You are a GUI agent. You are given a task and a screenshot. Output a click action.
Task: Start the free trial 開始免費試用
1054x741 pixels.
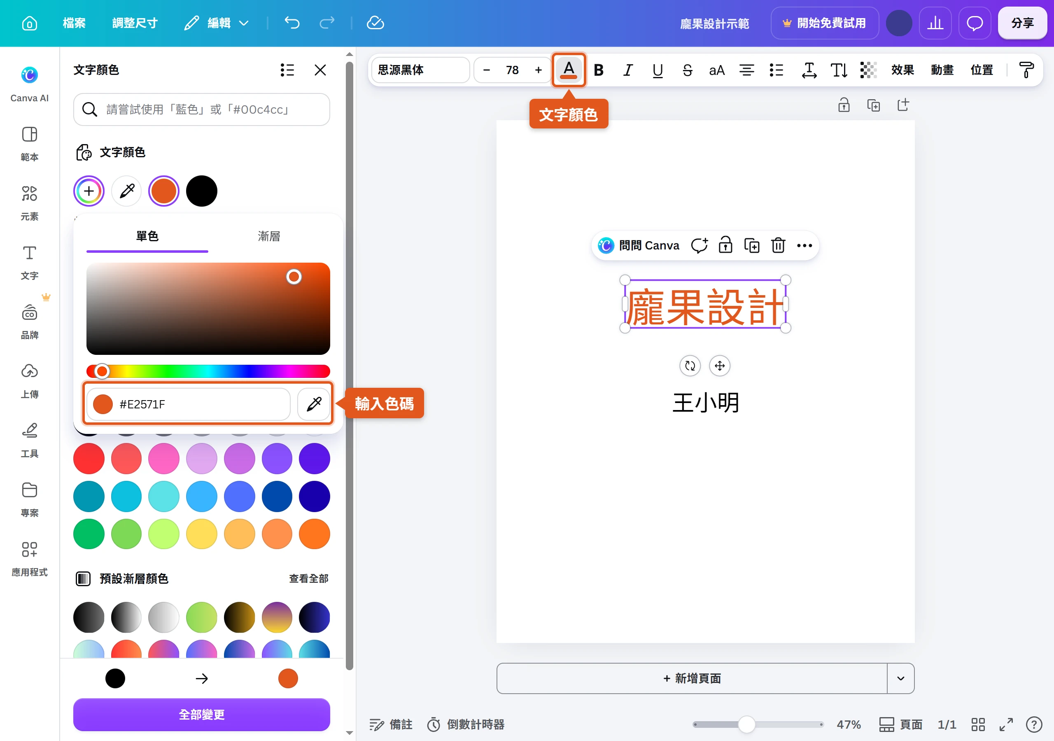click(x=825, y=23)
